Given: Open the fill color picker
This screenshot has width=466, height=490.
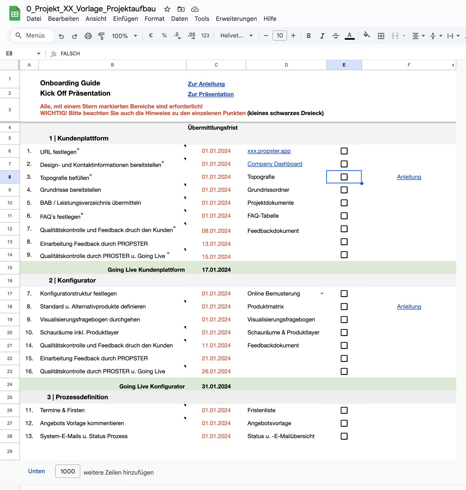Looking at the screenshot, I should coord(366,35).
